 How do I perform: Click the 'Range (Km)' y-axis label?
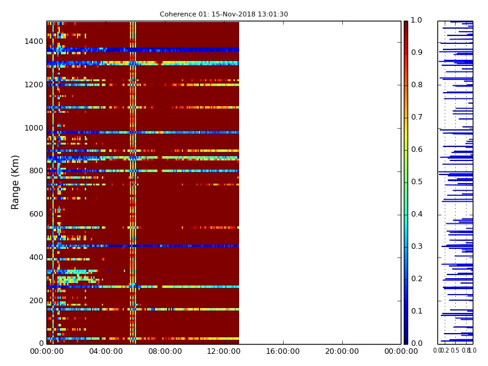point(15,182)
